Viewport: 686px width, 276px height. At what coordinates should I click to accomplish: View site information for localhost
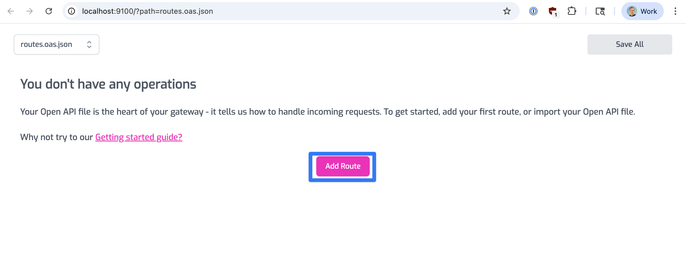71,11
